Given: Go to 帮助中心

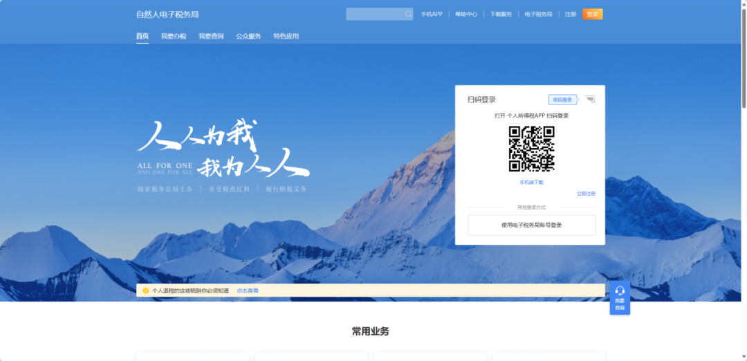Looking at the screenshot, I should pos(466,14).
